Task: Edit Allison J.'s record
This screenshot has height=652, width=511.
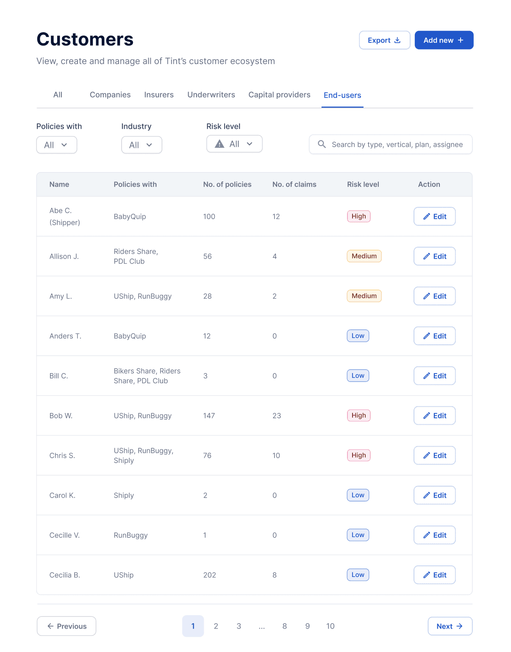Action: pos(434,256)
